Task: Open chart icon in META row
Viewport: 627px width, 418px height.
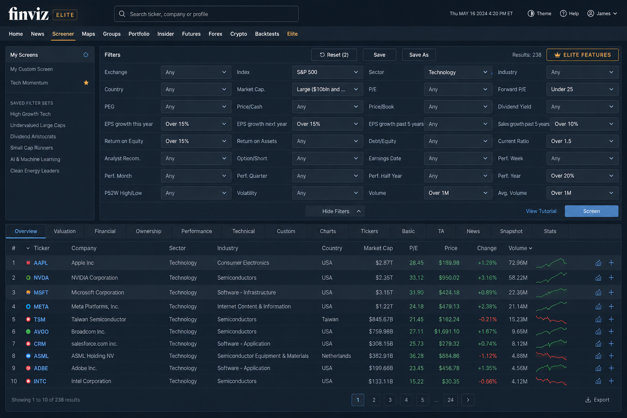Action: click(x=598, y=307)
